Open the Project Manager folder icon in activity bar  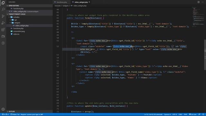(x=3, y=36)
